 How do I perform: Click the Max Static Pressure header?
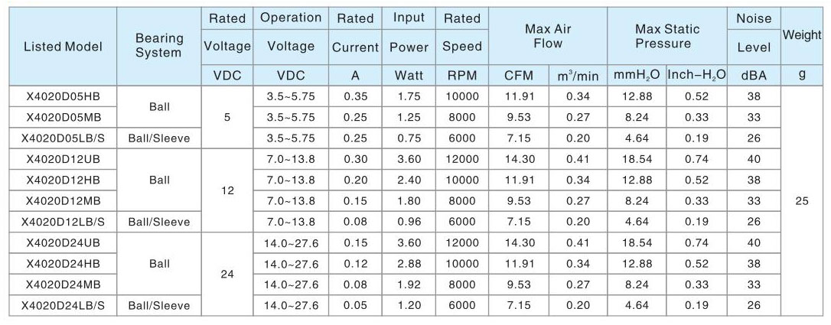point(667,36)
